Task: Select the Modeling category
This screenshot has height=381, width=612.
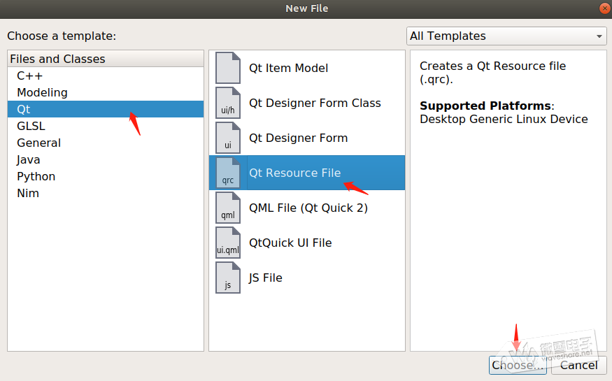Action: click(42, 92)
